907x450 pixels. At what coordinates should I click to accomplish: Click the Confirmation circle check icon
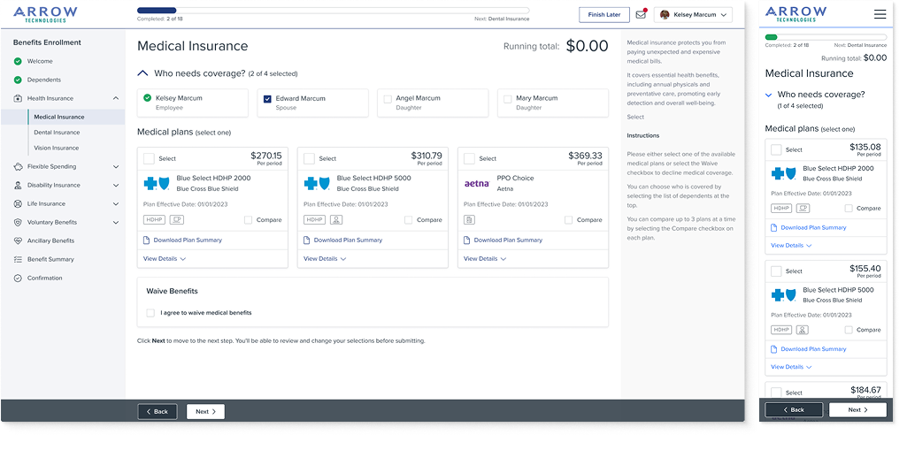click(18, 278)
